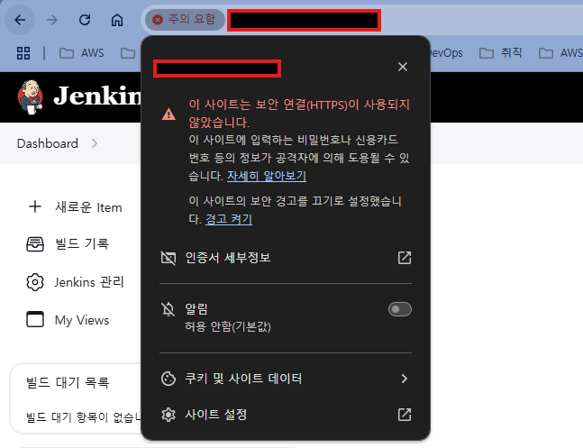Click the gear icon beside Jenkins 관리
This screenshot has height=448, width=583.
[35, 282]
